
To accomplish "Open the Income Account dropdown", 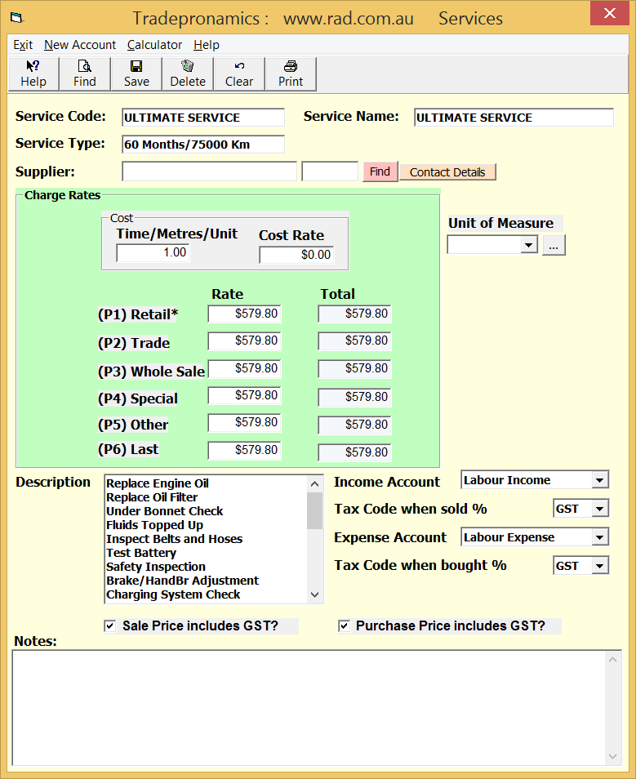I will [x=600, y=480].
